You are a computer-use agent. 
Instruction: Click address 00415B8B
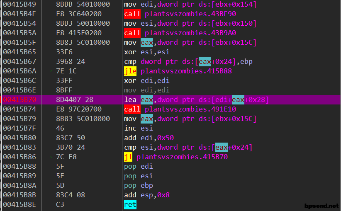(x=19, y=195)
